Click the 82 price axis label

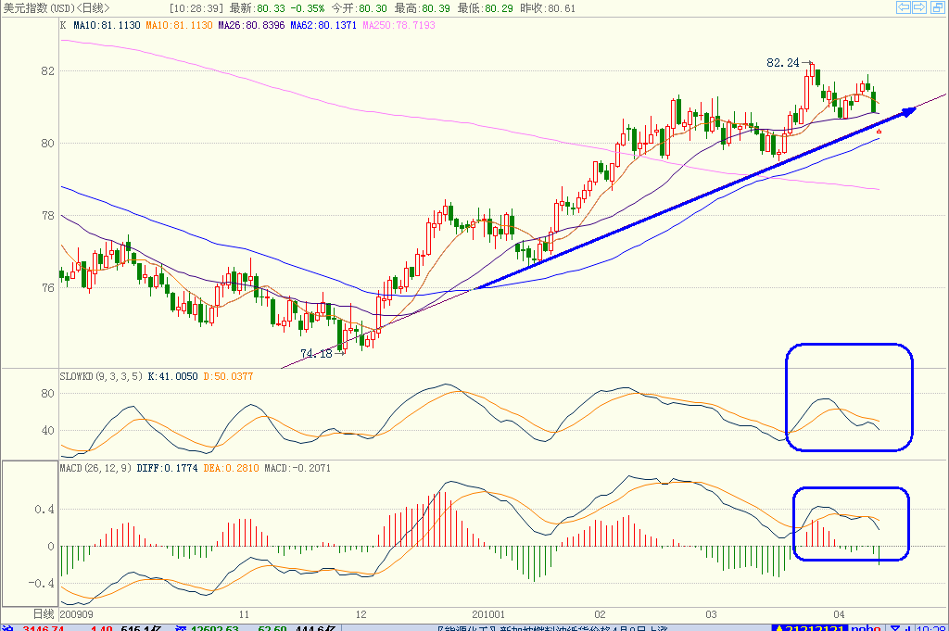click(47, 70)
